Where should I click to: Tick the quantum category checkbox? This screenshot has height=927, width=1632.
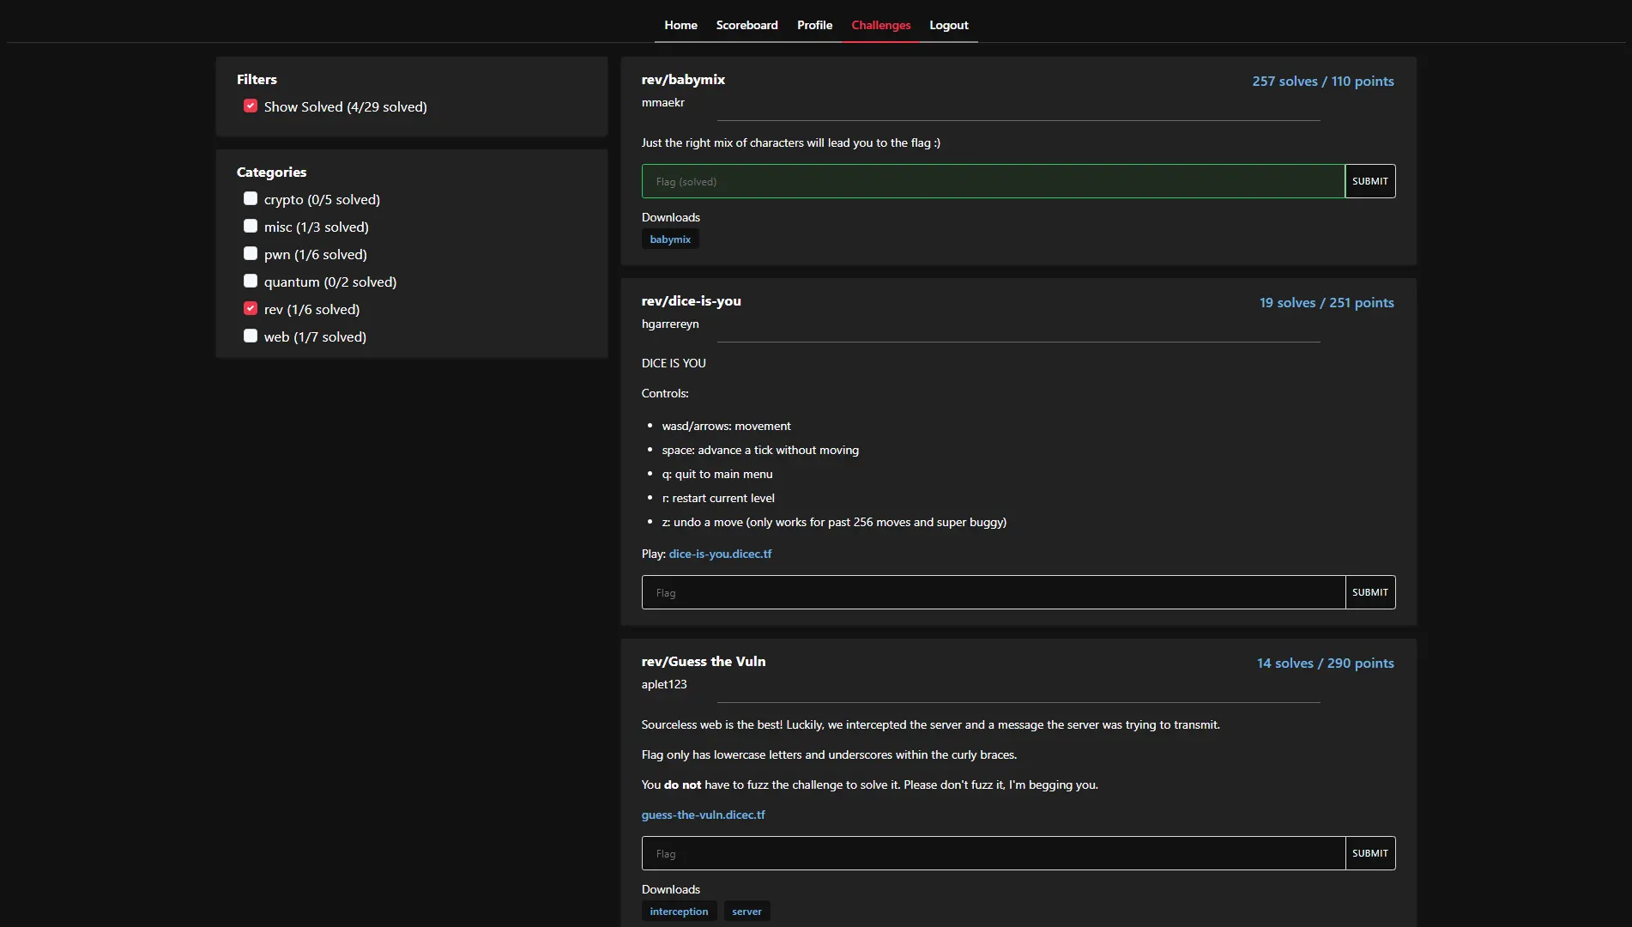click(251, 282)
